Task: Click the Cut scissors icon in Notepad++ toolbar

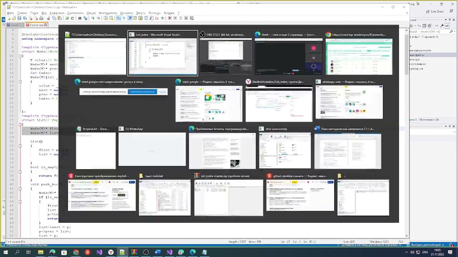Action: tap(49, 18)
